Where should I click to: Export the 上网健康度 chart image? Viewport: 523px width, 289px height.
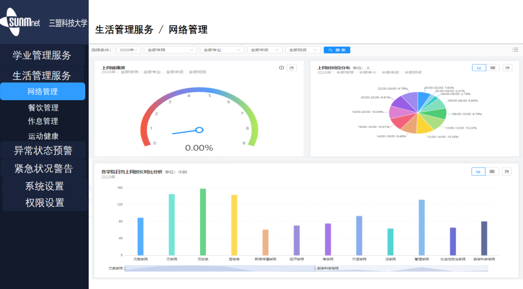tap(291, 68)
